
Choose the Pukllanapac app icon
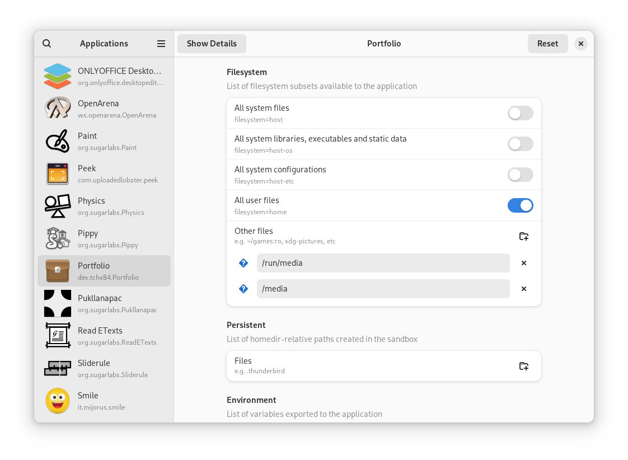(58, 303)
